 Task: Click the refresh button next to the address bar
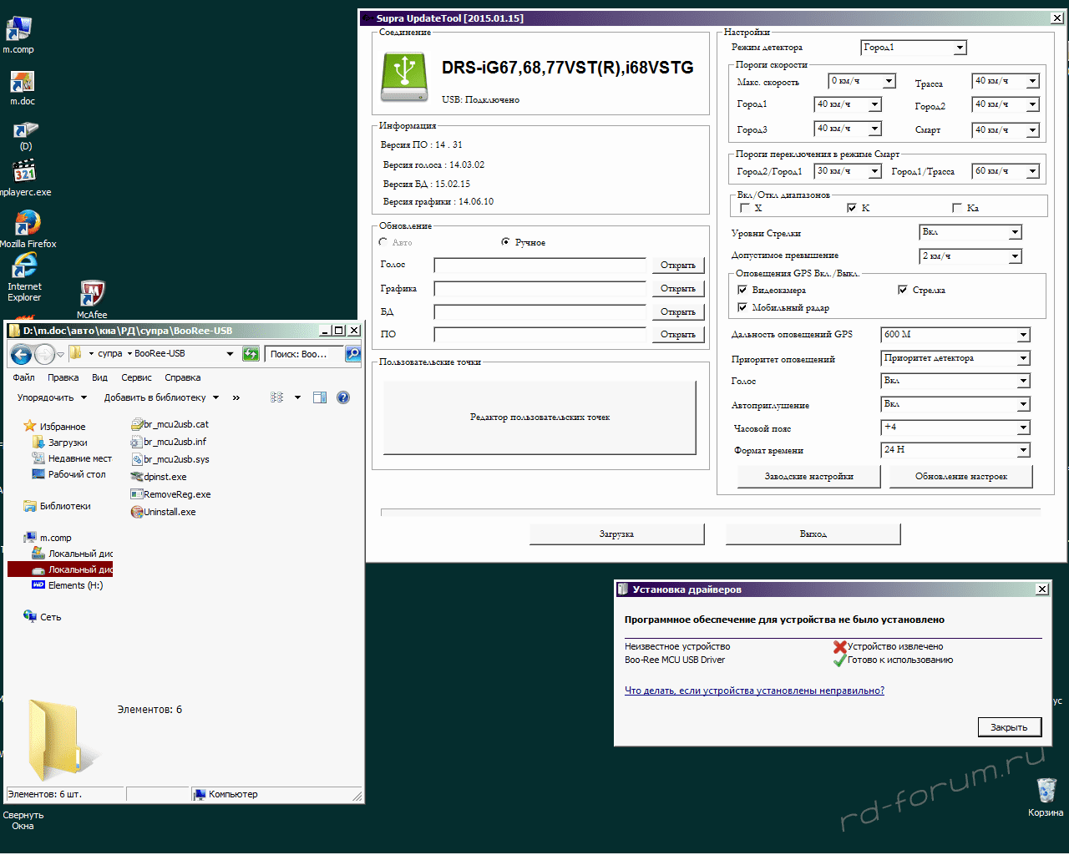click(251, 354)
